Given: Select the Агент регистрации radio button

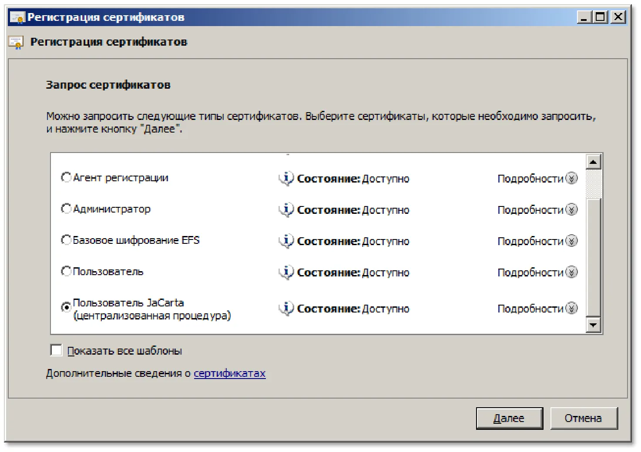Looking at the screenshot, I should (66, 177).
